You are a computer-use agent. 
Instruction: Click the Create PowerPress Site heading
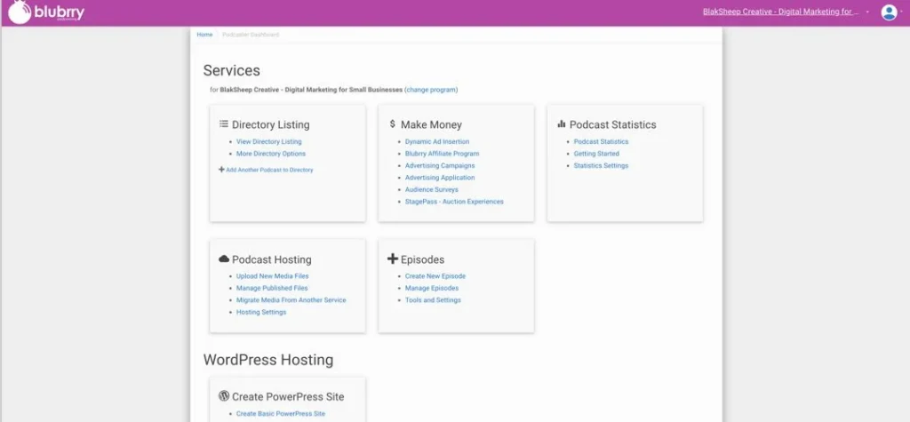pyautogui.click(x=288, y=397)
